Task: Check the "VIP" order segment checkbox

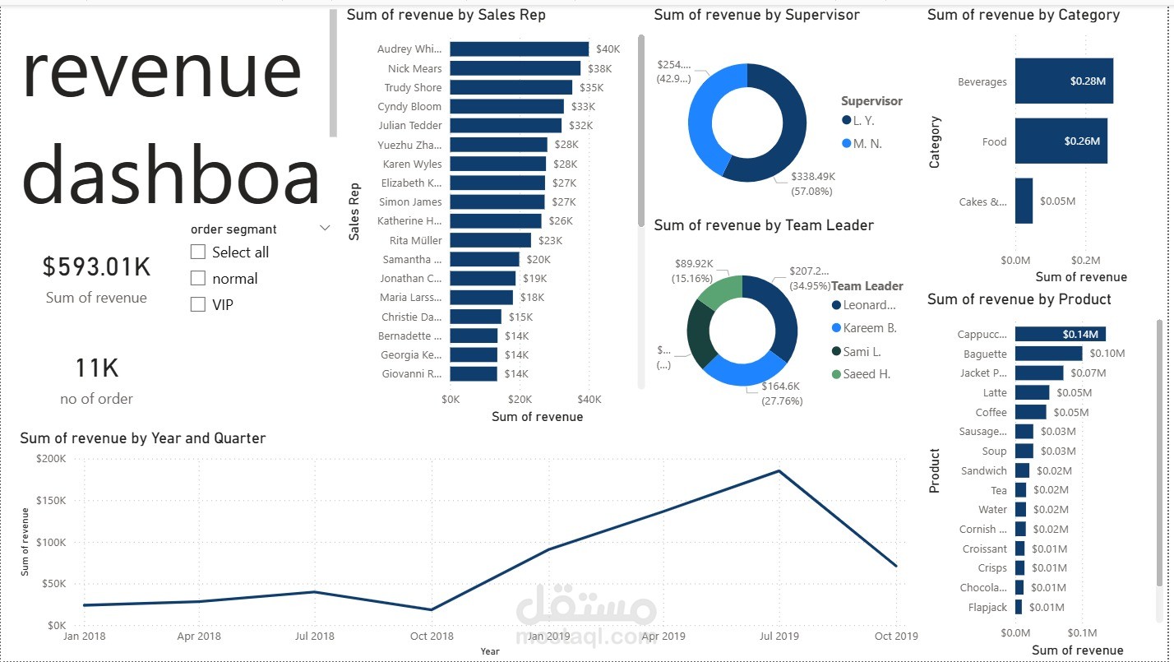Action: coord(197,304)
